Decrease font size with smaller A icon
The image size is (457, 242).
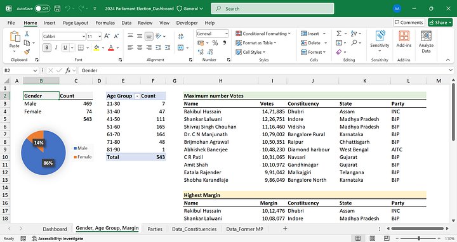pos(116,36)
